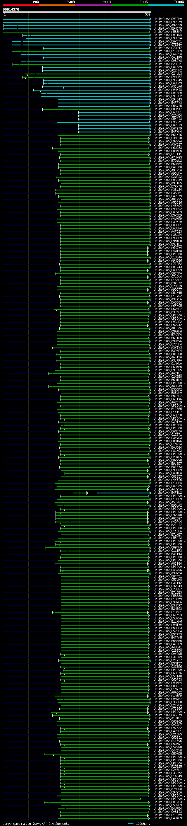Screen dimensions: 187x826
Task: Click the orange ~40% identity legend segment
Action: pos(57,5)
